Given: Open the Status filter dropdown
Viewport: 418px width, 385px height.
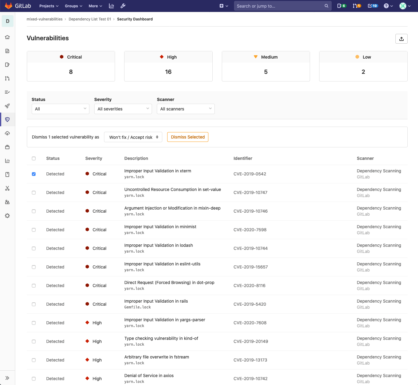Looking at the screenshot, I should pos(60,109).
